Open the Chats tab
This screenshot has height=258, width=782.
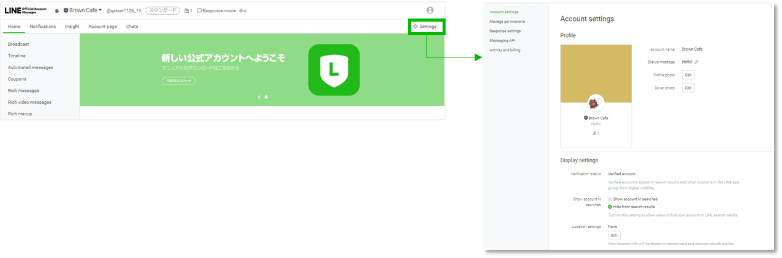132,27
